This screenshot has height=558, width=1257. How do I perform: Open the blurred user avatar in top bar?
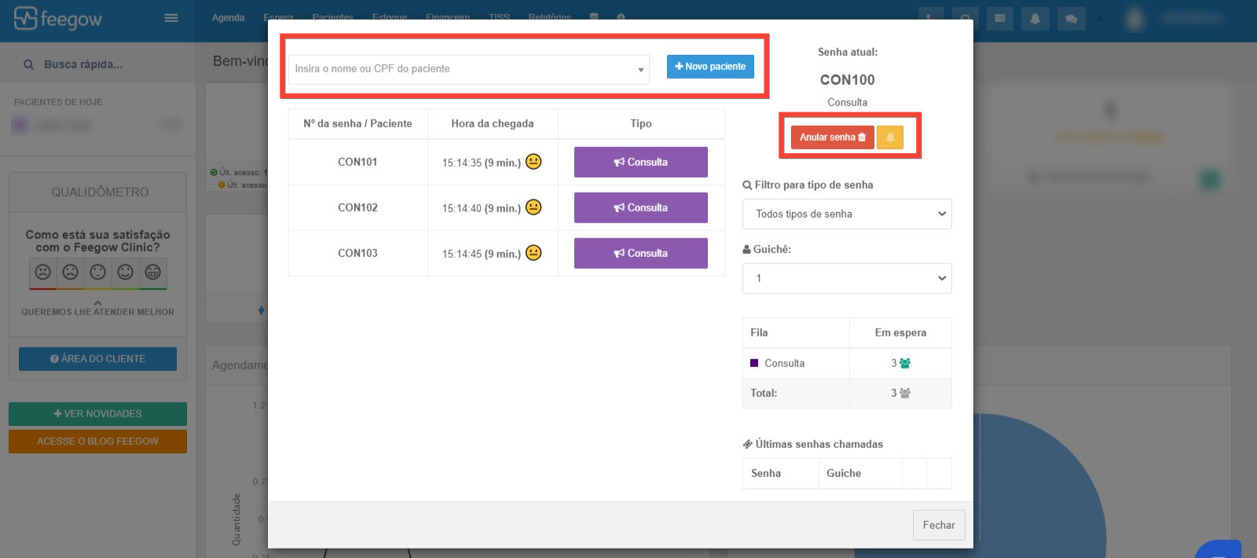1134,18
